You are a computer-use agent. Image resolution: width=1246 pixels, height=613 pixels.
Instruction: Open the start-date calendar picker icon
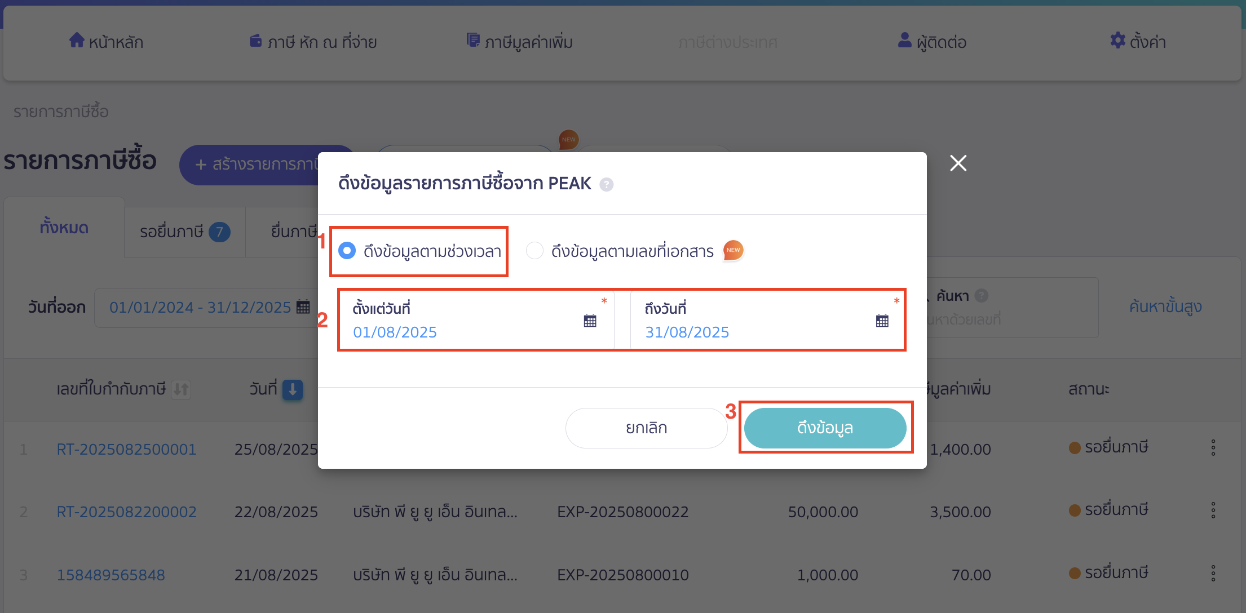coord(590,321)
